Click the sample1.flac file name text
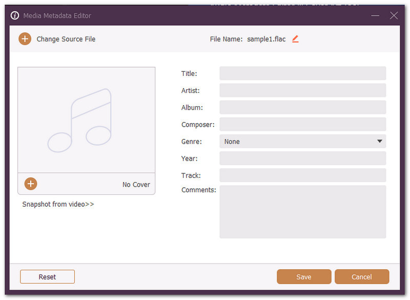410x300 pixels. 266,39
